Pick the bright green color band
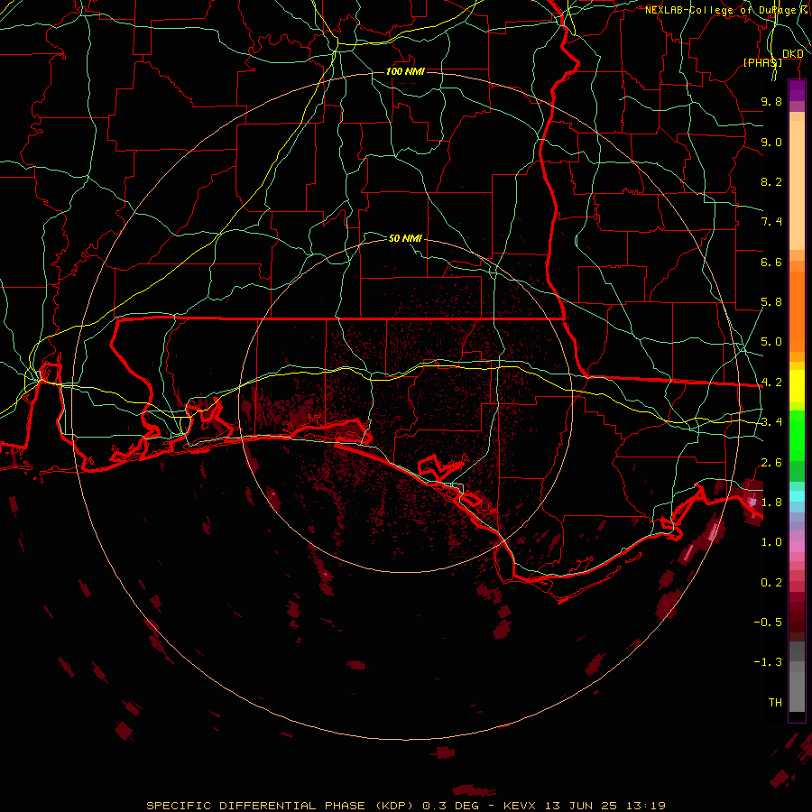 coord(797,435)
